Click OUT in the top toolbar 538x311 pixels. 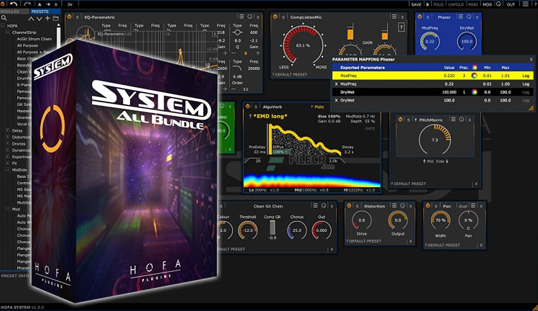pyautogui.click(x=511, y=4)
